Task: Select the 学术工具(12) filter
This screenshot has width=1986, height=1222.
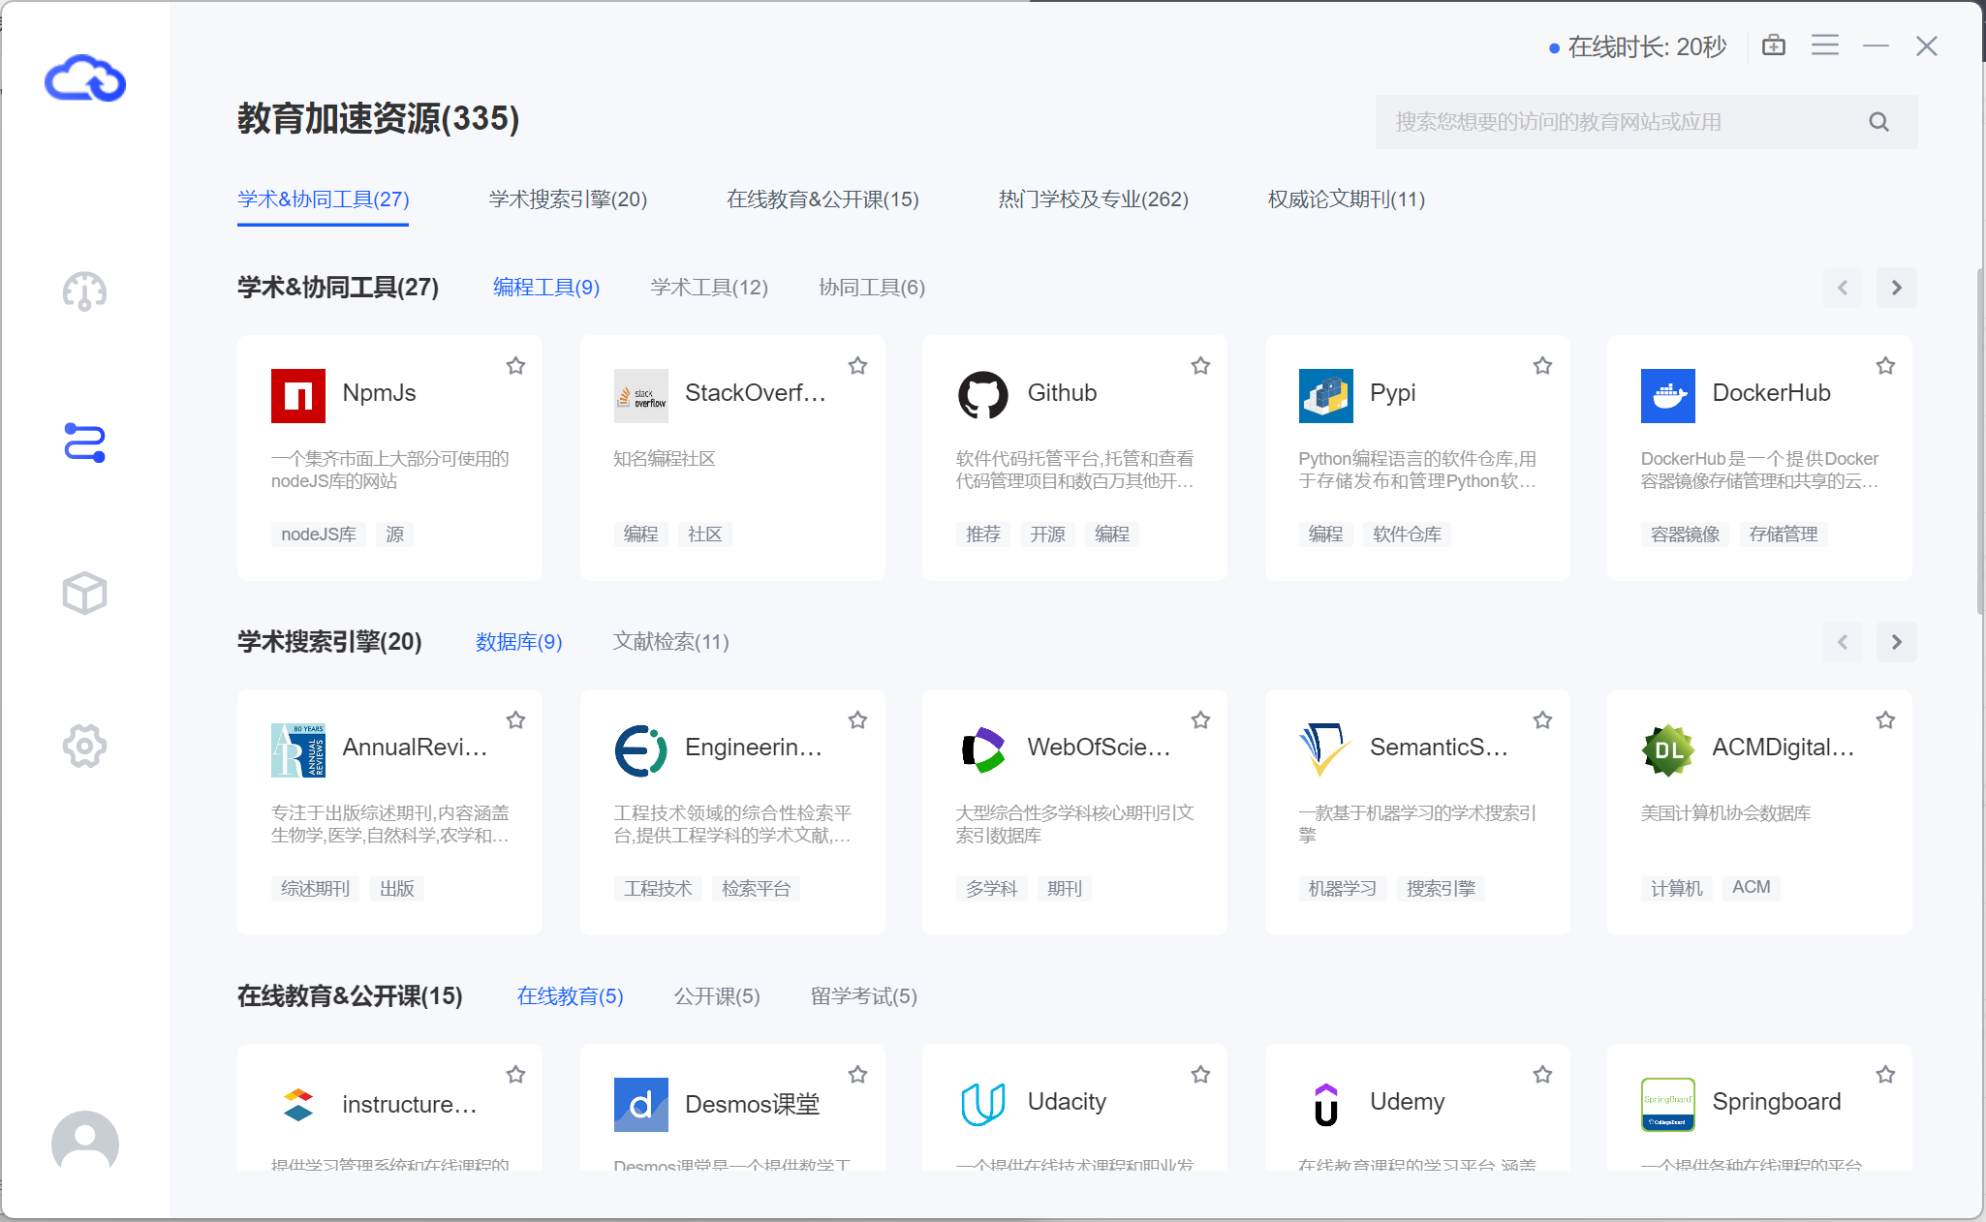Action: (709, 288)
